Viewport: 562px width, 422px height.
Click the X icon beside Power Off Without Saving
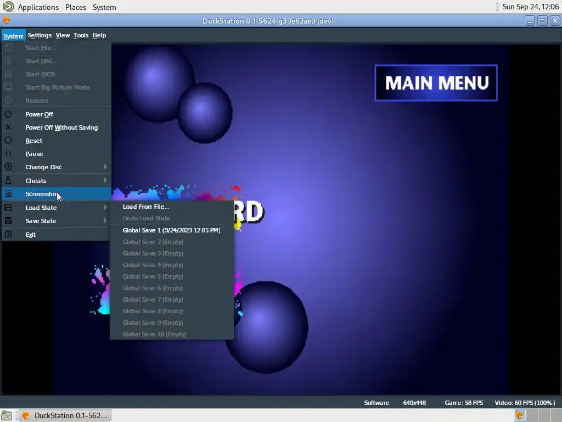click(8, 127)
